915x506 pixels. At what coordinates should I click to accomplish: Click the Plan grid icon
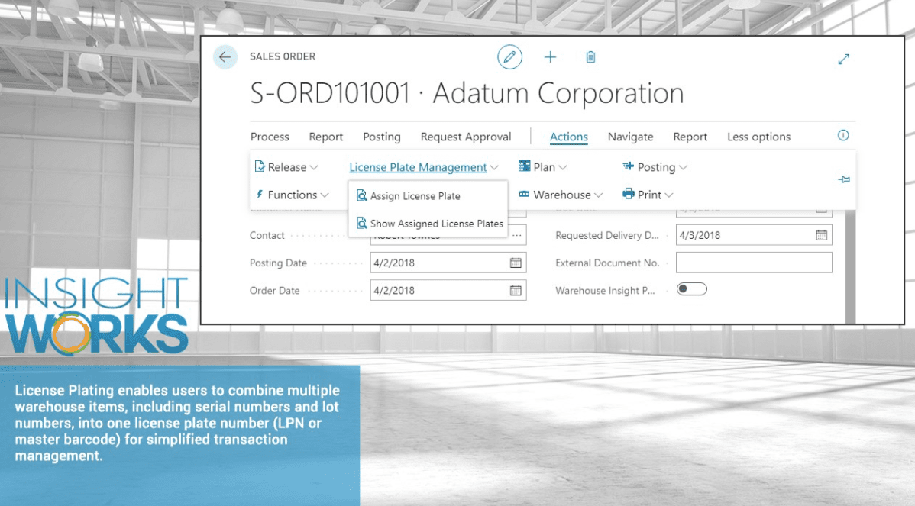[524, 166]
